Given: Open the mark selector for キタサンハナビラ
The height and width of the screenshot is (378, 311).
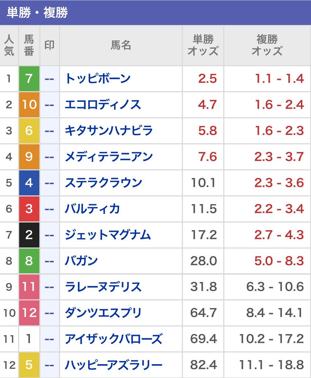Looking at the screenshot, I should coord(49,131).
